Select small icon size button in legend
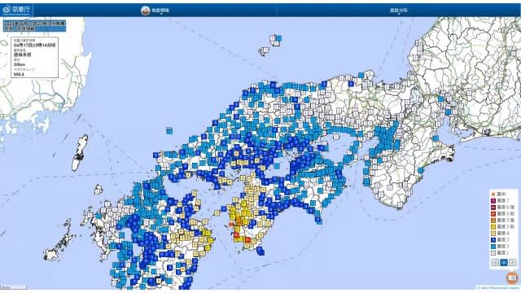 [495, 262]
